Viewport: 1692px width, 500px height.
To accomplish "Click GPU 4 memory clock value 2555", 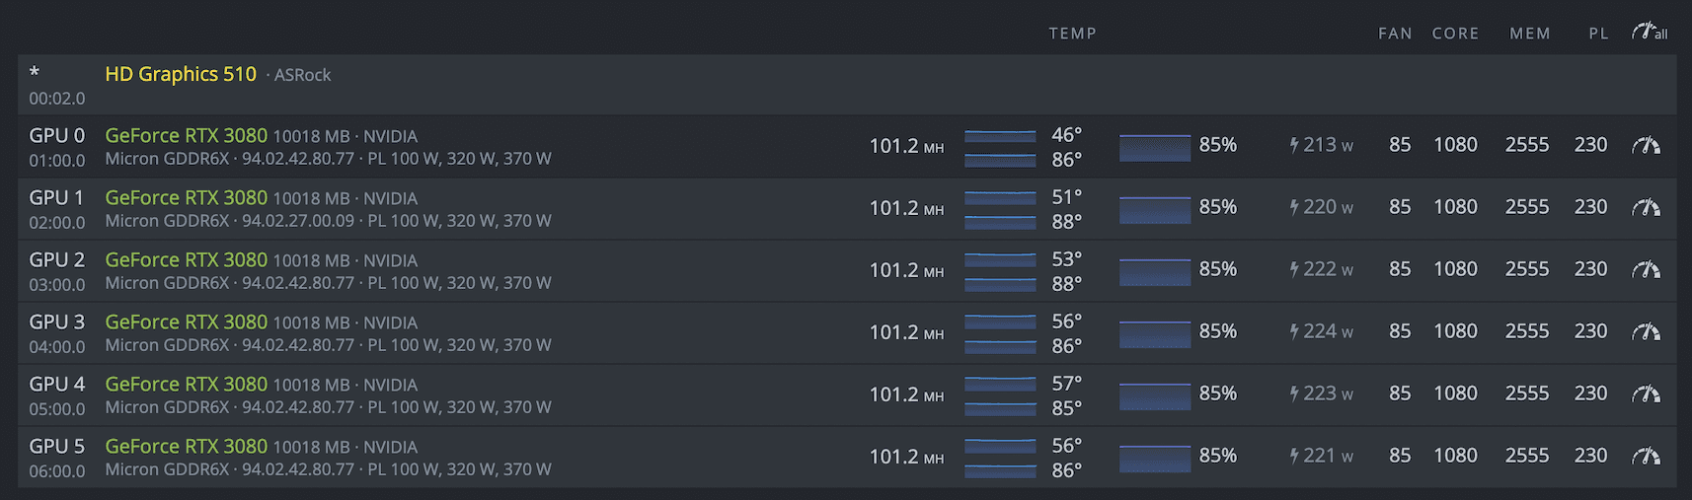I will pyautogui.click(x=1526, y=393).
